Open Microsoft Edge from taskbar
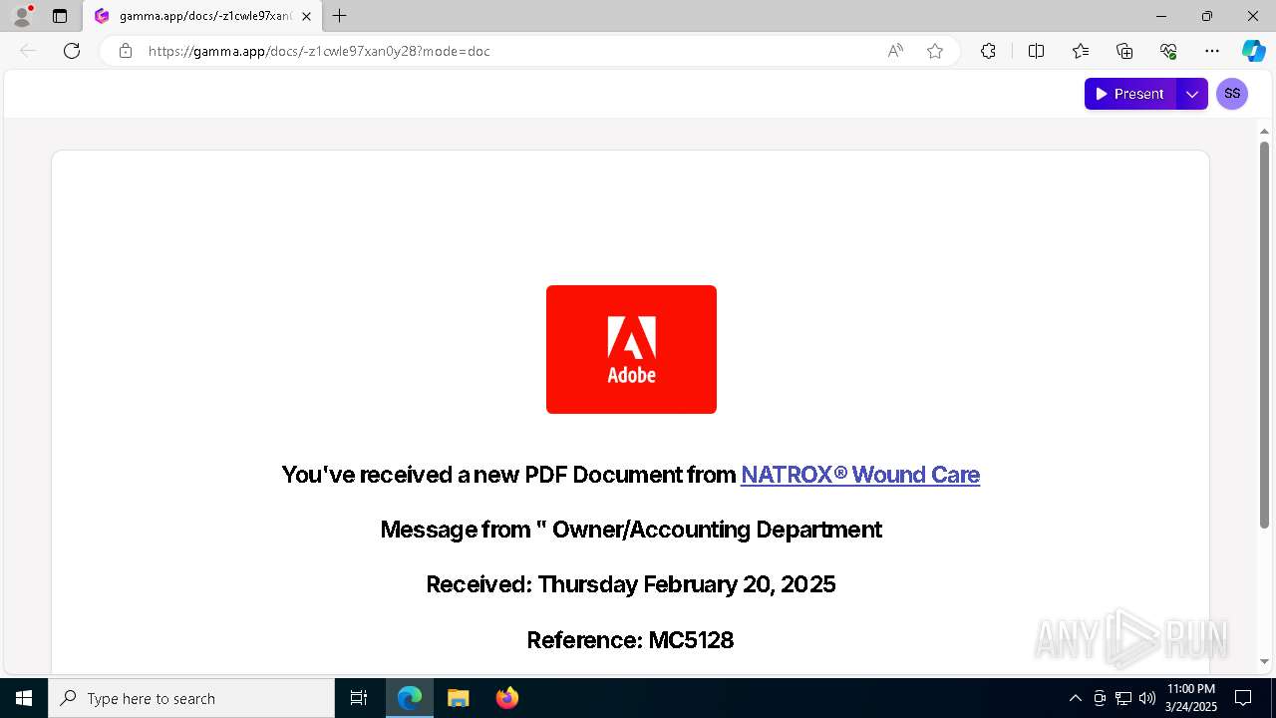The image size is (1276, 718). pos(410,698)
